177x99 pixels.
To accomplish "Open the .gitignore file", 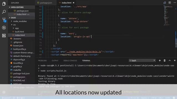I will point(22,42).
